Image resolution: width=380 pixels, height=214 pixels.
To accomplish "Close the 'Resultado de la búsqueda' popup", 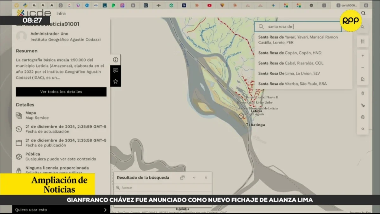I will click(x=206, y=178).
